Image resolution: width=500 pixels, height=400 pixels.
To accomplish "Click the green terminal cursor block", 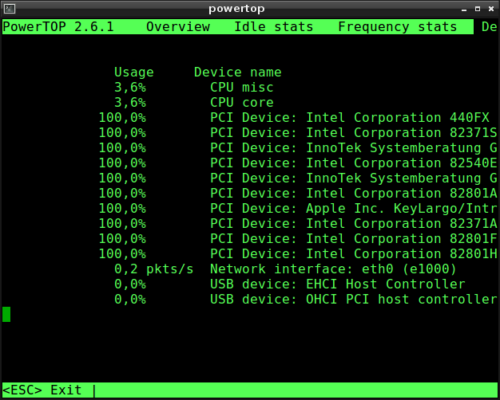I will click(x=6, y=315).
